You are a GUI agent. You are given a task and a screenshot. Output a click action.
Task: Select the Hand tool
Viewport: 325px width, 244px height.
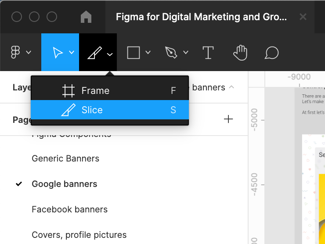click(240, 53)
